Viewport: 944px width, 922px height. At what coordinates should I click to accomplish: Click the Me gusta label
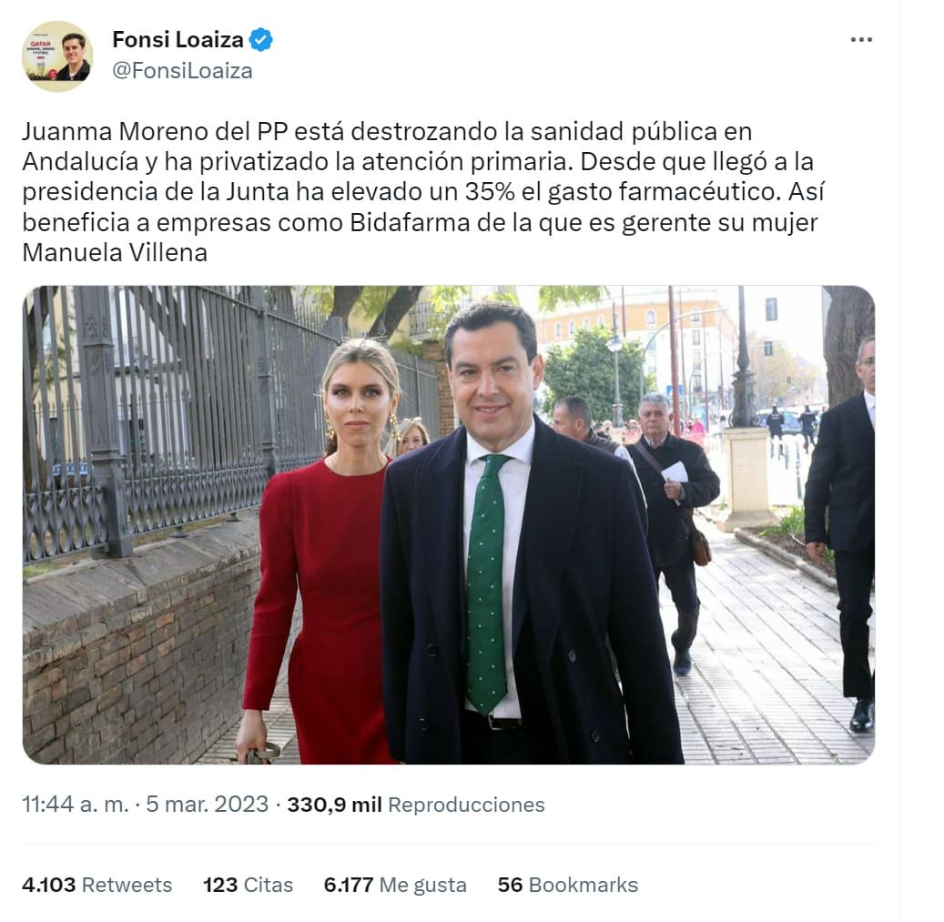point(423,885)
